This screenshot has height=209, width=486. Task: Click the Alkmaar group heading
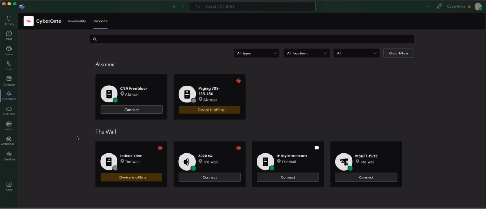pyautogui.click(x=106, y=64)
